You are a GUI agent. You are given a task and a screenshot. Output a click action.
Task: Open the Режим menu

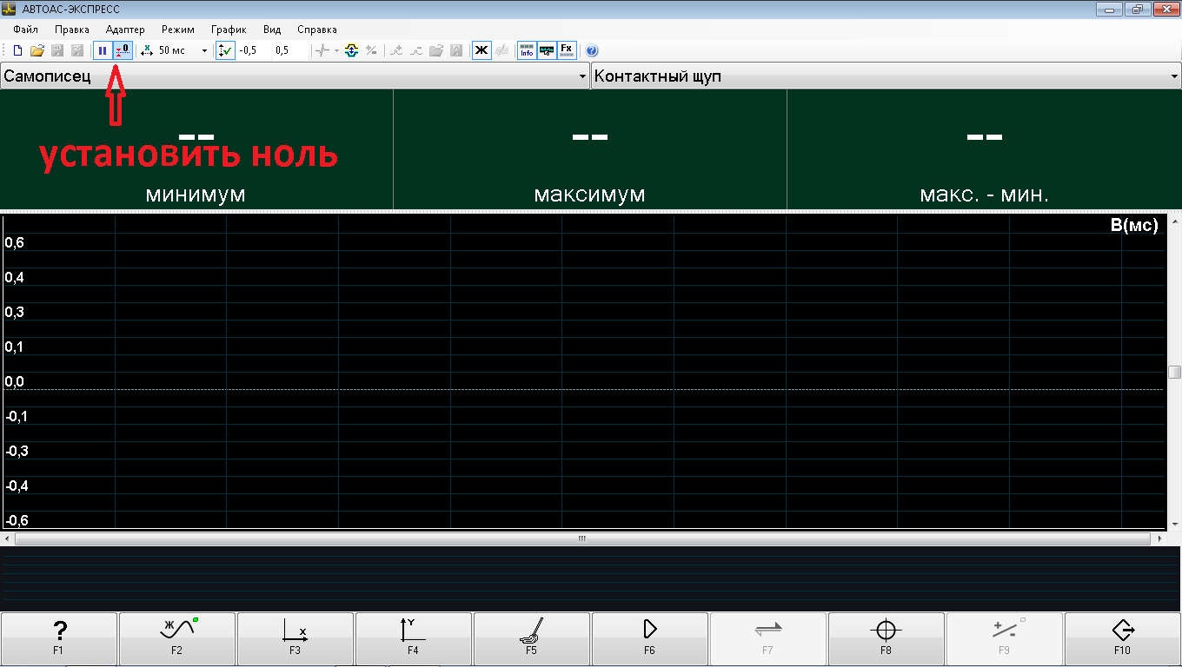(178, 30)
